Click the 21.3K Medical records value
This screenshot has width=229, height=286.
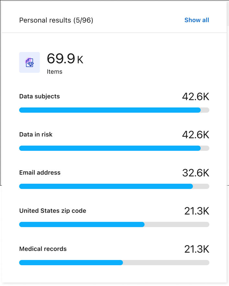point(197,249)
